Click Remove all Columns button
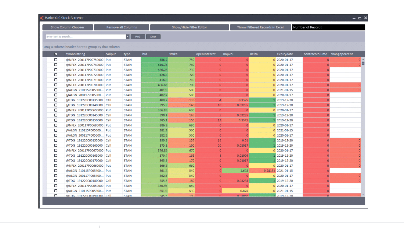404x228 pixels. pos(121,27)
